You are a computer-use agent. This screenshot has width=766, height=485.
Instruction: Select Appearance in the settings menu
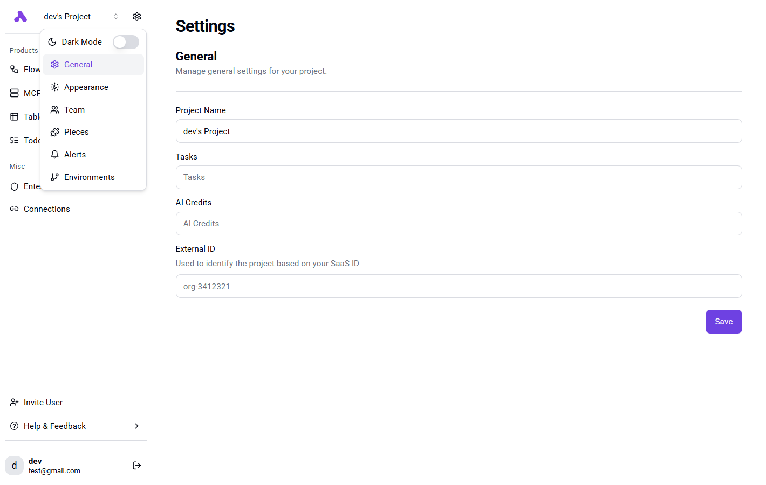tap(86, 87)
